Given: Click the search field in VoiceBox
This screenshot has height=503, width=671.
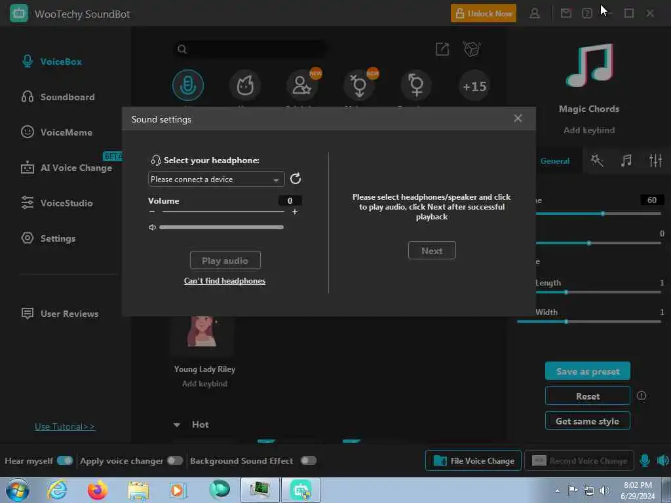Looking at the screenshot, I should pyautogui.click(x=250, y=49).
